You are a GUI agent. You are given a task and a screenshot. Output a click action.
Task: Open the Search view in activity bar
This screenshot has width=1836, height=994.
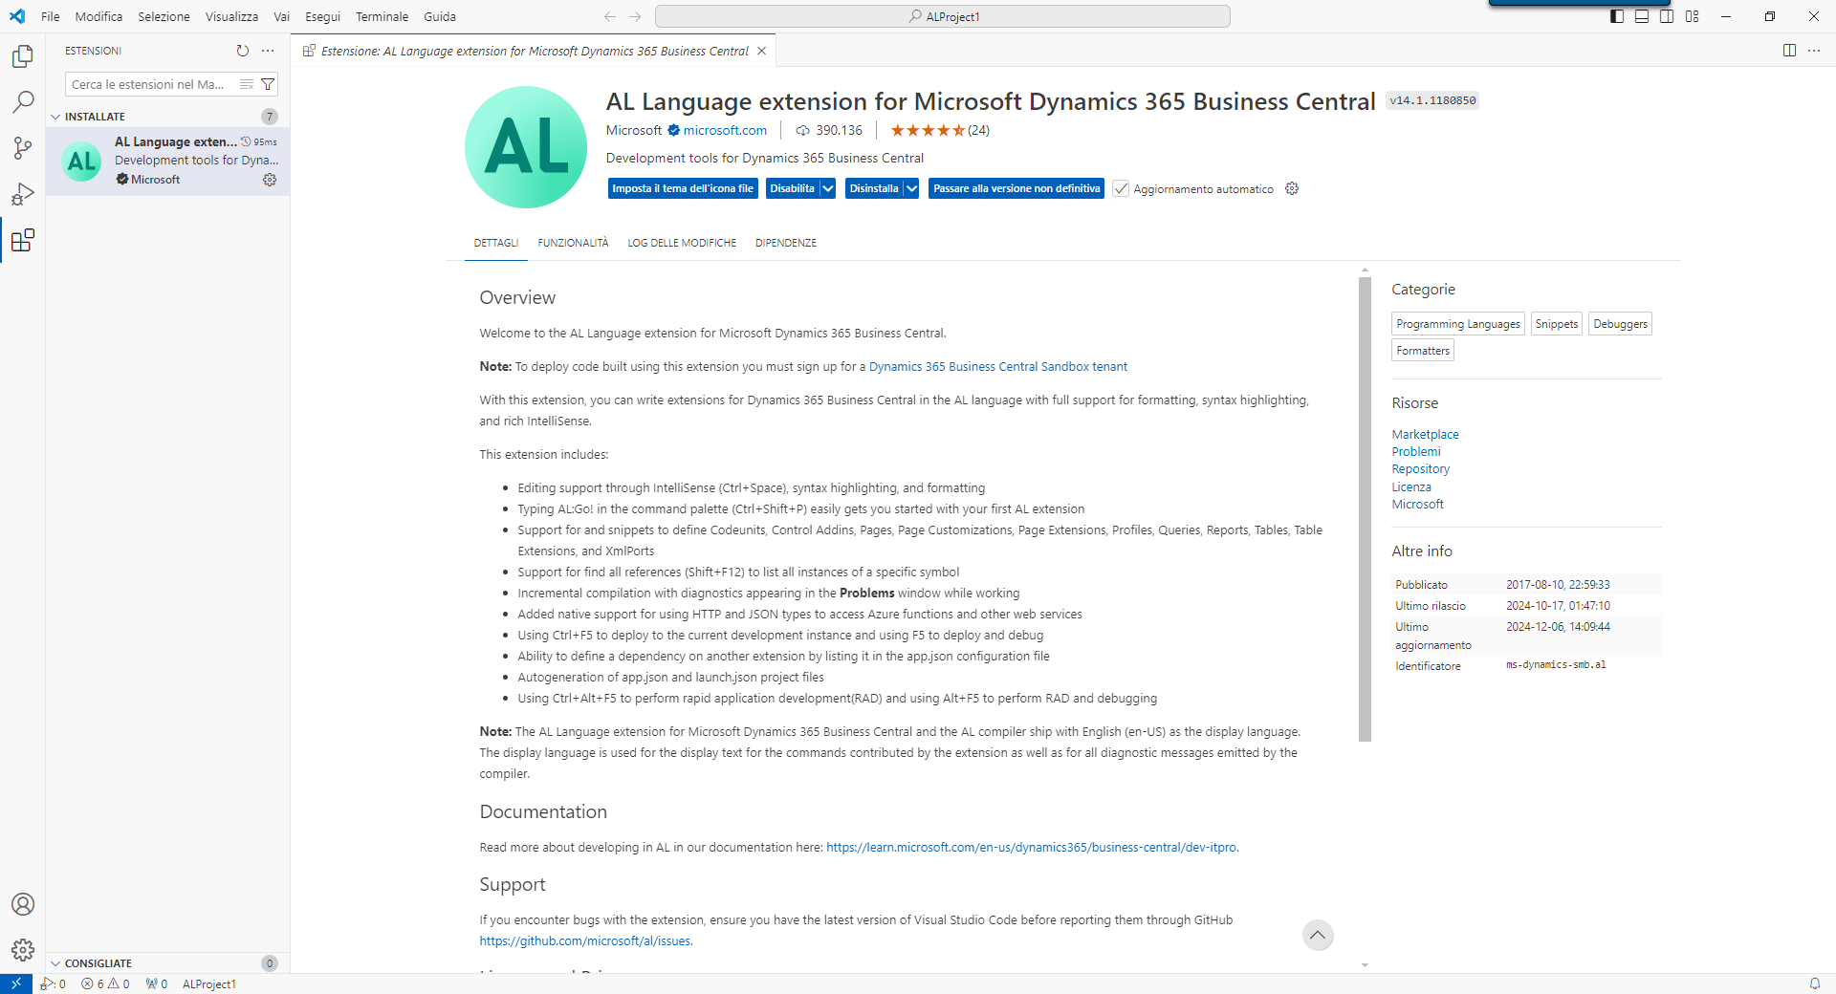pyautogui.click(x=23, y=102)
